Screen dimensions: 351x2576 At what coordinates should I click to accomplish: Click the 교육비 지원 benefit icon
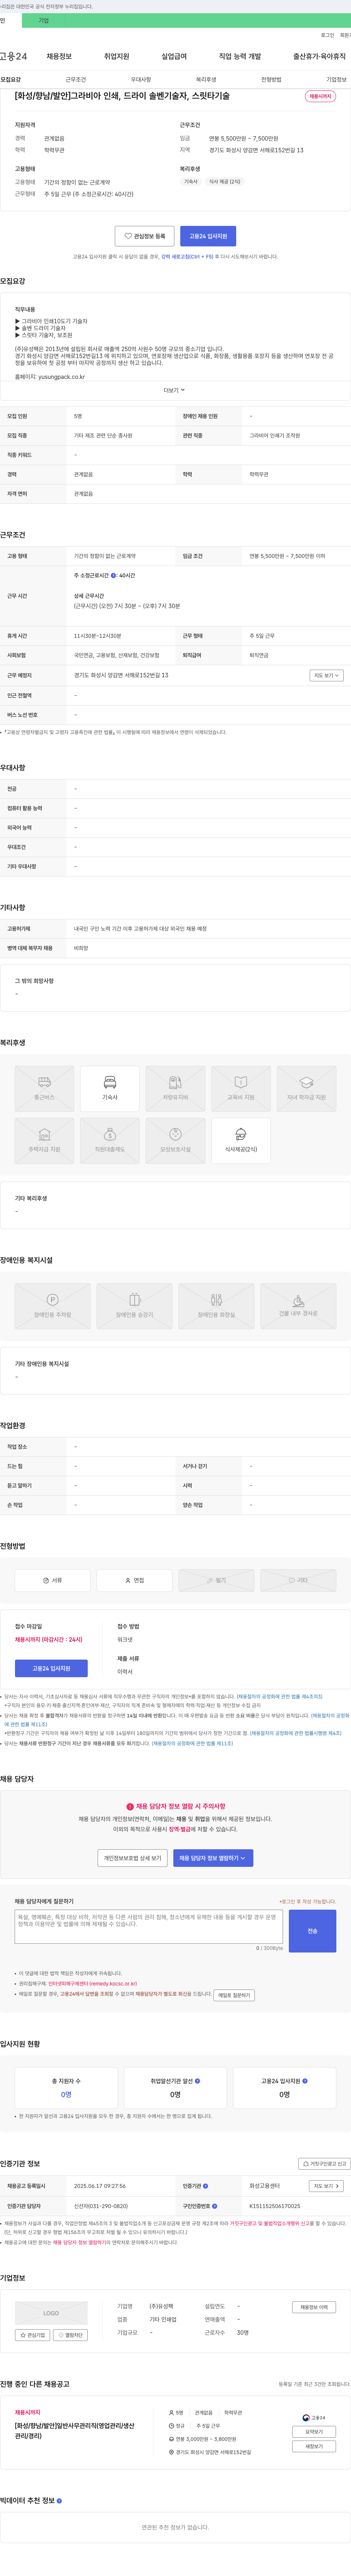click(x=241, y=1089)
